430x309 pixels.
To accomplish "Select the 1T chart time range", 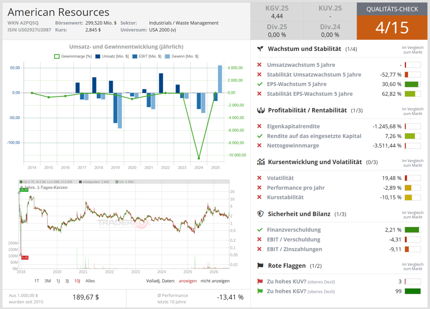I will pyautogui.click(x=37, y=281).
